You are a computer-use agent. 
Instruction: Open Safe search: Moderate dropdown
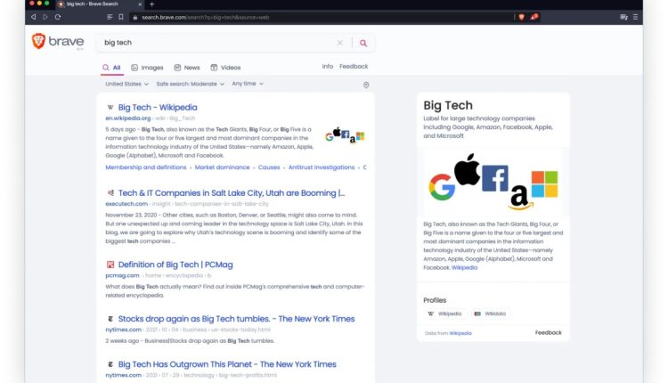click(190, 84)
